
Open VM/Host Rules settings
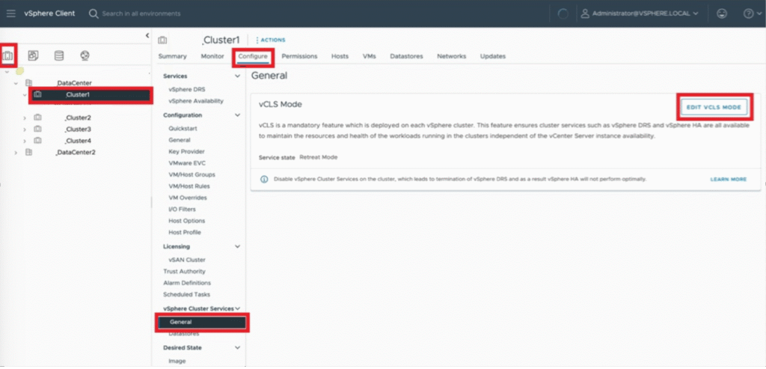point(189,186)
